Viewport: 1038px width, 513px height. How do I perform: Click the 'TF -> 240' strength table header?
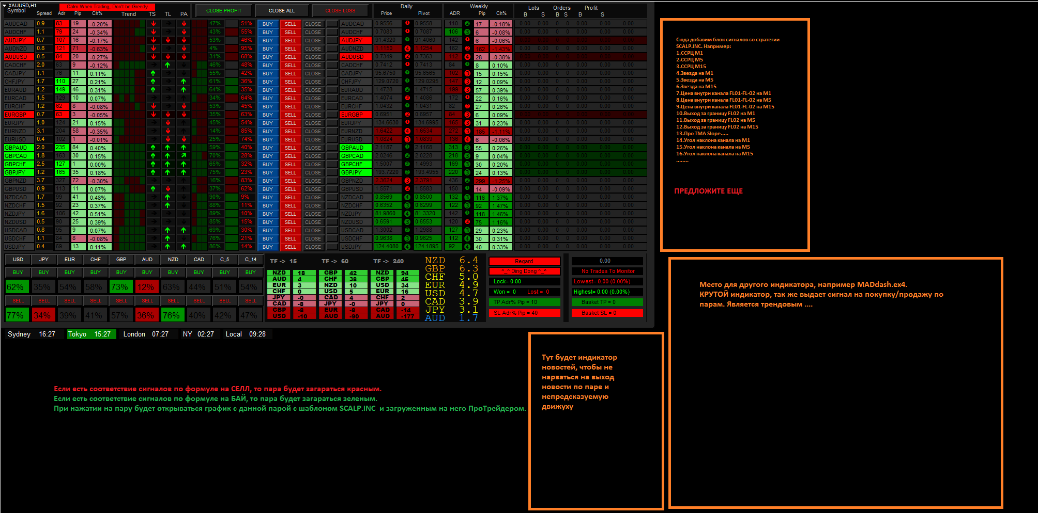(x=389, y=261)
